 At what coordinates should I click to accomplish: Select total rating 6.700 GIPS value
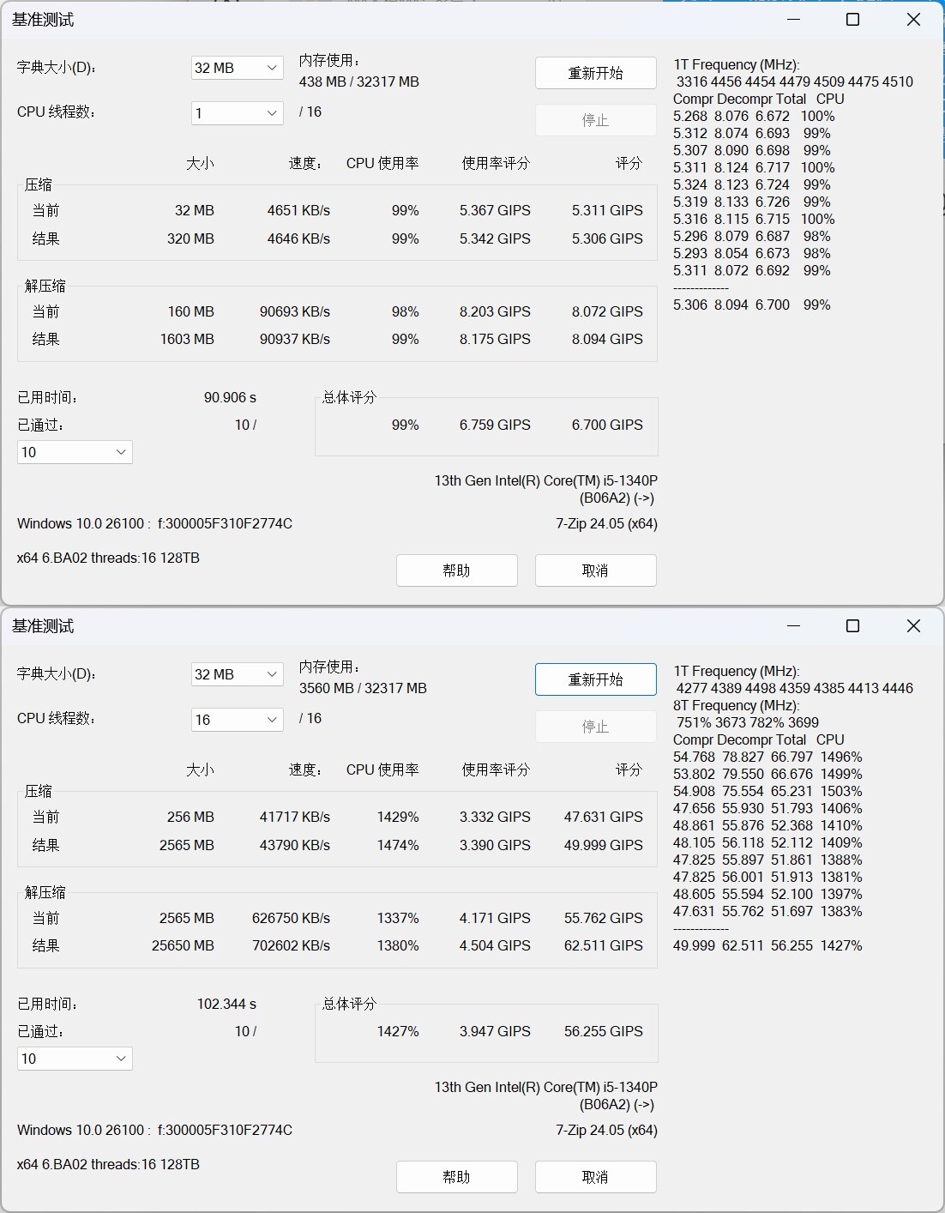coord(607,425)
